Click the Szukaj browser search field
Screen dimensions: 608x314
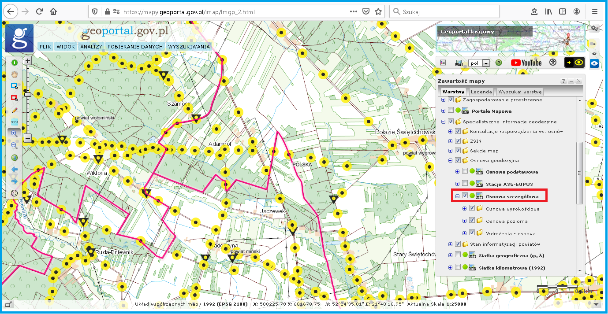[x=444, y=11]
